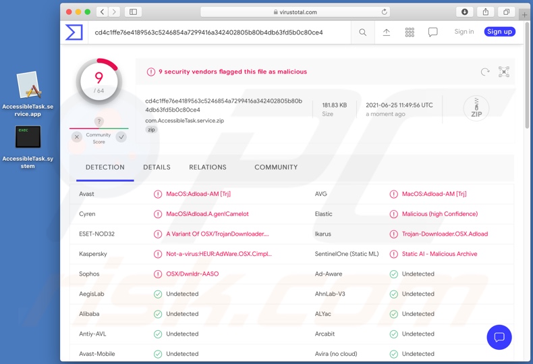Click Sophos OSX/Dwnldr-AASO result

[192, 274]
